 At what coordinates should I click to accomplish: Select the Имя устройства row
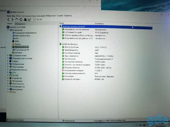click(x=84, y=47)
